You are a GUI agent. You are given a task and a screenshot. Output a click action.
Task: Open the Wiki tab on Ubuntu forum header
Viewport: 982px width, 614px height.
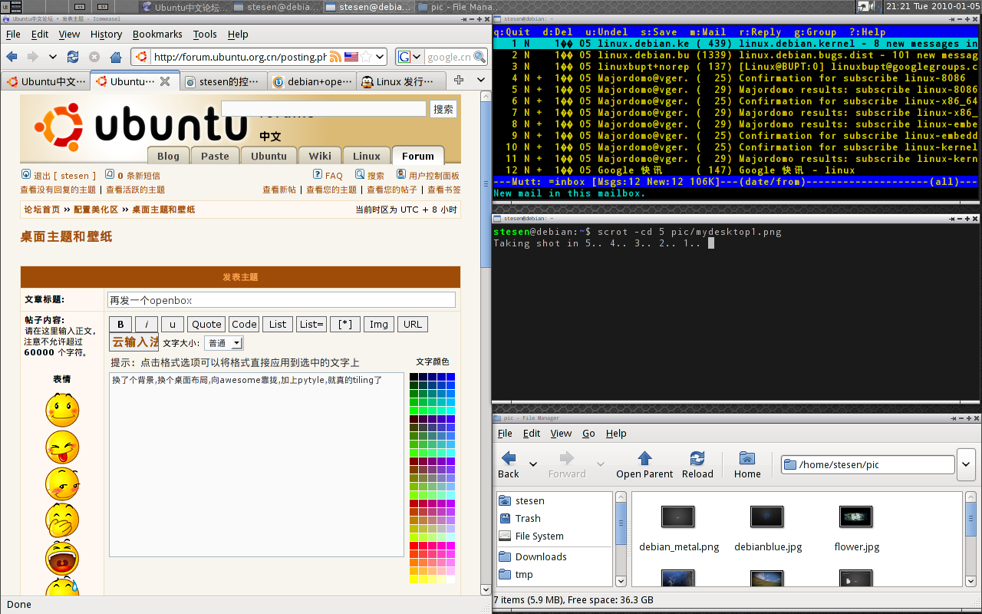[x=320, y=156]
